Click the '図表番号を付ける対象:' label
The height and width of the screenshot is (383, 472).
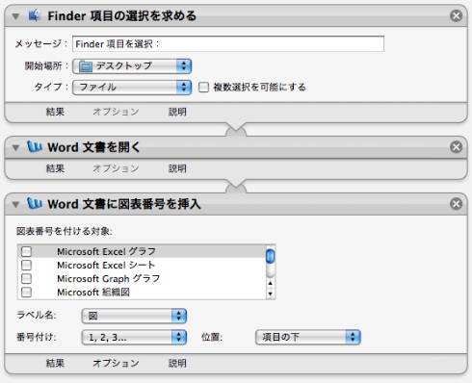click(x=65, y=231)
